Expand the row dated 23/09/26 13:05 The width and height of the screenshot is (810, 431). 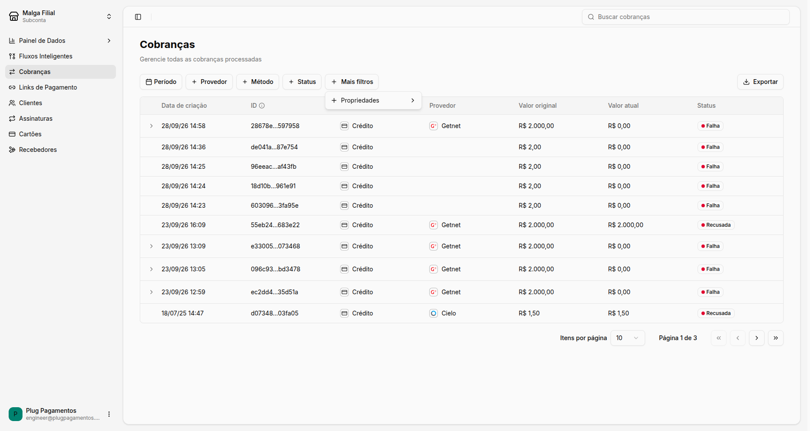[x=151, y=269]
